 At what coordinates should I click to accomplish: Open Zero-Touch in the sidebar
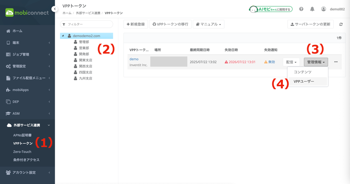coord(22,152)
